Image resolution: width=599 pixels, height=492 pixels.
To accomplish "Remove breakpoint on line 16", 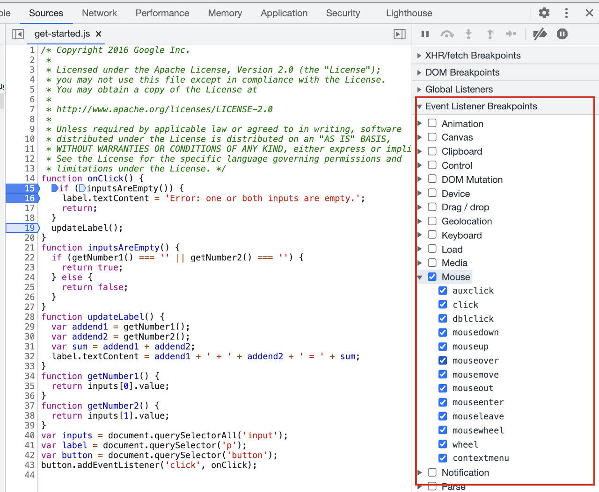I will point(22,198).
